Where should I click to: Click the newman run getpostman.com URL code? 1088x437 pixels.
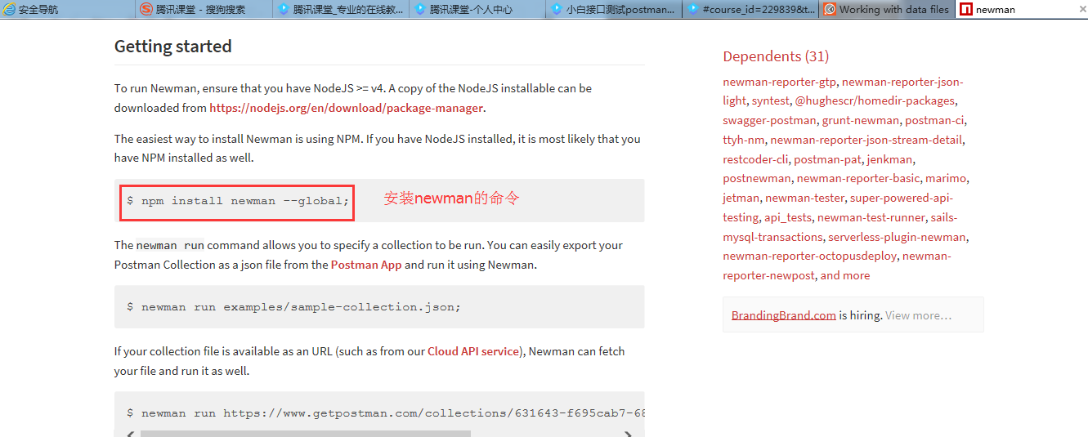coord(386,413)
